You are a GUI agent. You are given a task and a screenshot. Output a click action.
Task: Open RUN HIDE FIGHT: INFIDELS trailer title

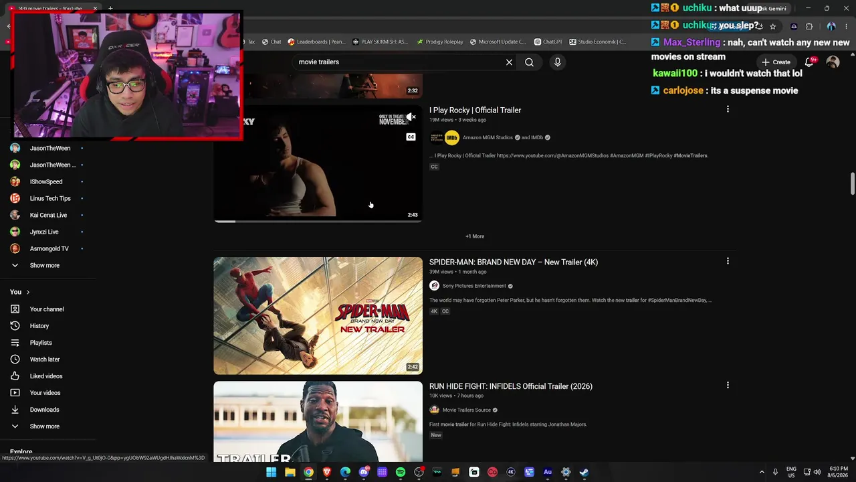click(x=511, y=386)
